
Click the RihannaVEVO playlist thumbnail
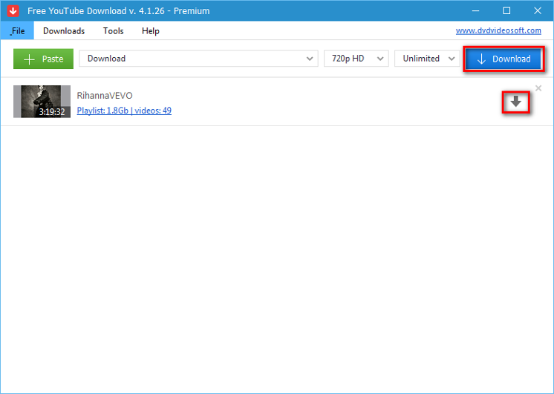click(42, 102)
